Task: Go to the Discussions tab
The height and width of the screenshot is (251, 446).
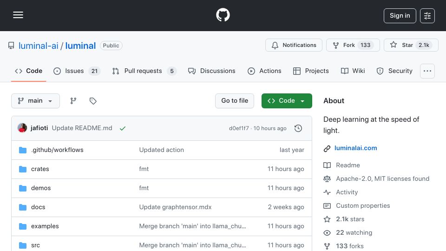Action: [x=212, y=71]
